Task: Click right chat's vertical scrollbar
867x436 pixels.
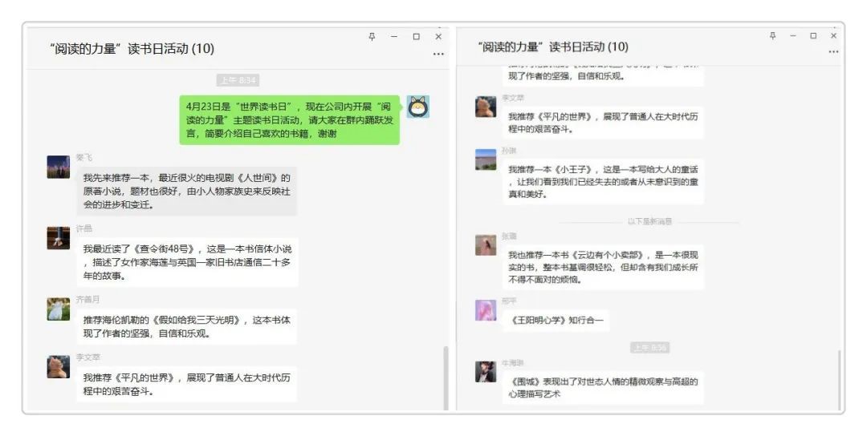Action: 840,380
